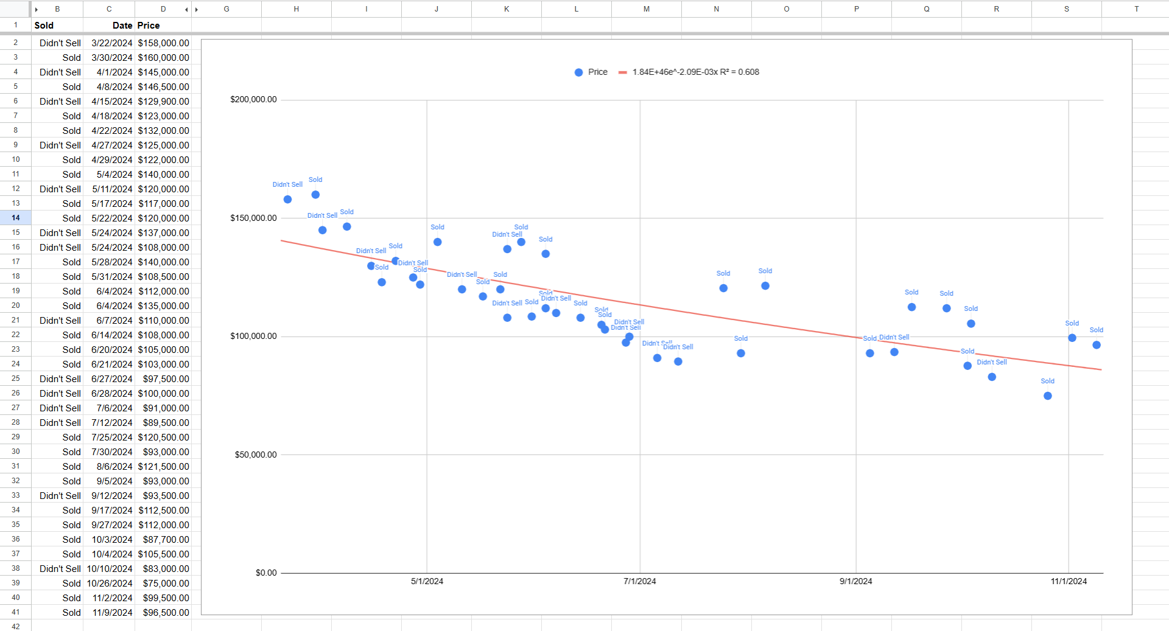Expand hidden column A using left arrow on B
This screenshot has width=1169, height=631.
(x=37, y=10)
